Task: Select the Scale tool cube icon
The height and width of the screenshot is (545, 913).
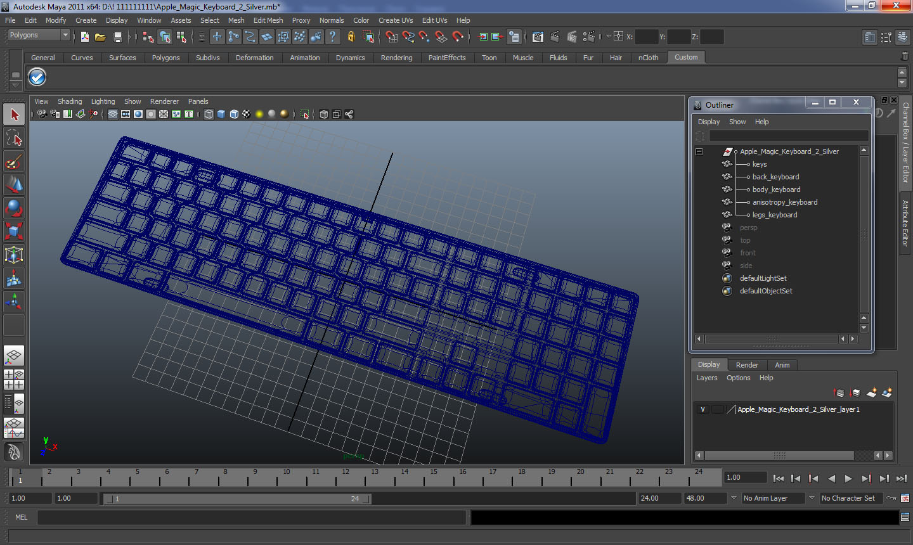Action: 14,231
